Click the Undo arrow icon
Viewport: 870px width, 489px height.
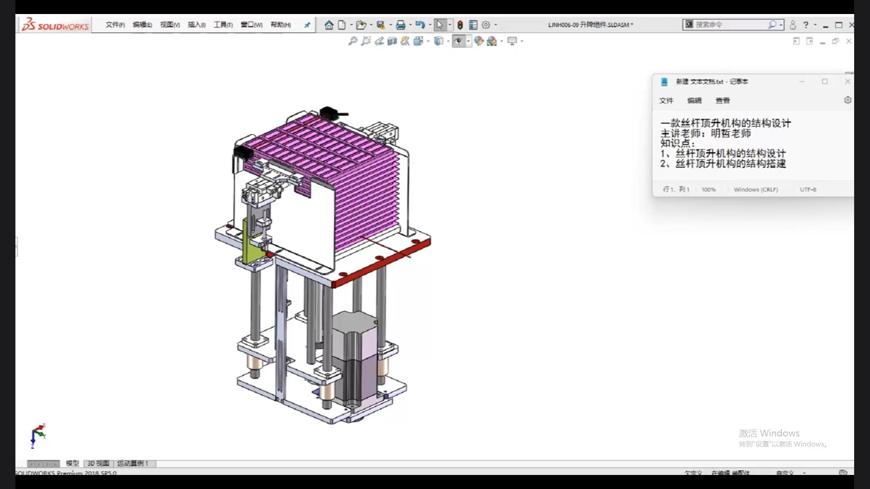pyautogui.click(x=420, y=25)
